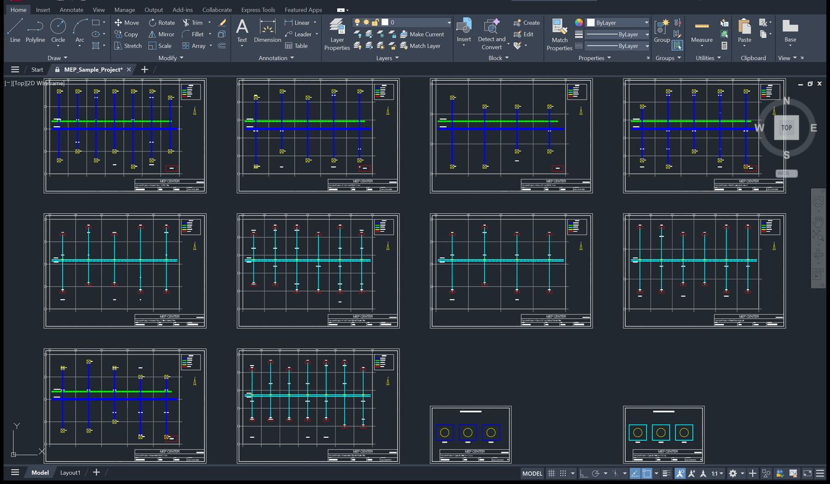Expand the Modify panel
This screenshot has width=830, height=484.
point(171,58)
